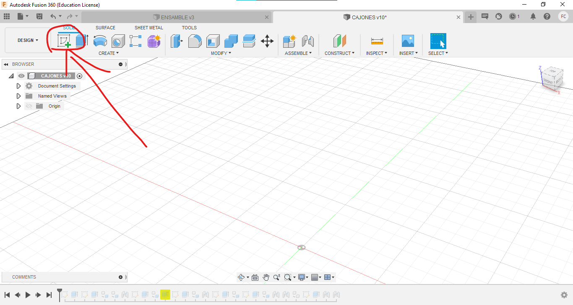The image size is (573, 305).
Task: Select the Press Pull tool
Action: [177, 41]
